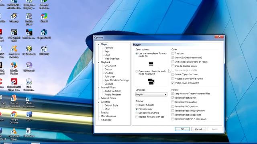Image resolution: width=257 pixels, height=144 pixels.
Task: Enable the Tray icon checkbox
Action: tap(173, 53)
